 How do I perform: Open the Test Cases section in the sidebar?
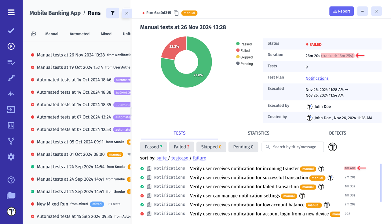tap(11, 31)
